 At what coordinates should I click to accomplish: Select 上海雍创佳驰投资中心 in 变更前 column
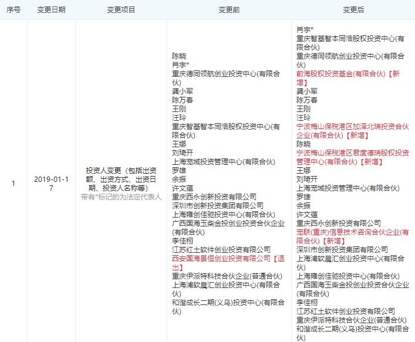(x=224, y=214)
